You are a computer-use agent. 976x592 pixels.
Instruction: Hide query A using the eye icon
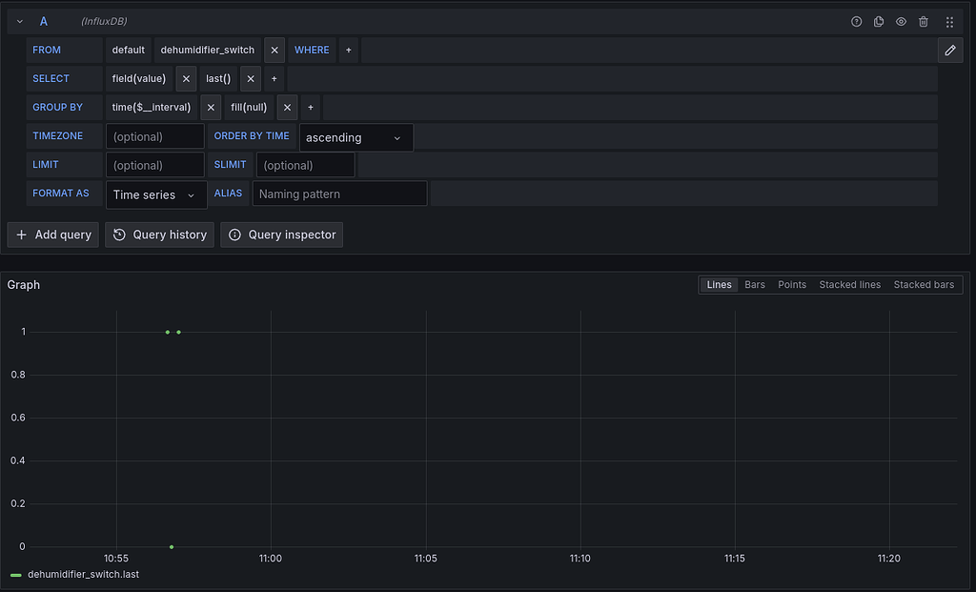coord(901,21)
